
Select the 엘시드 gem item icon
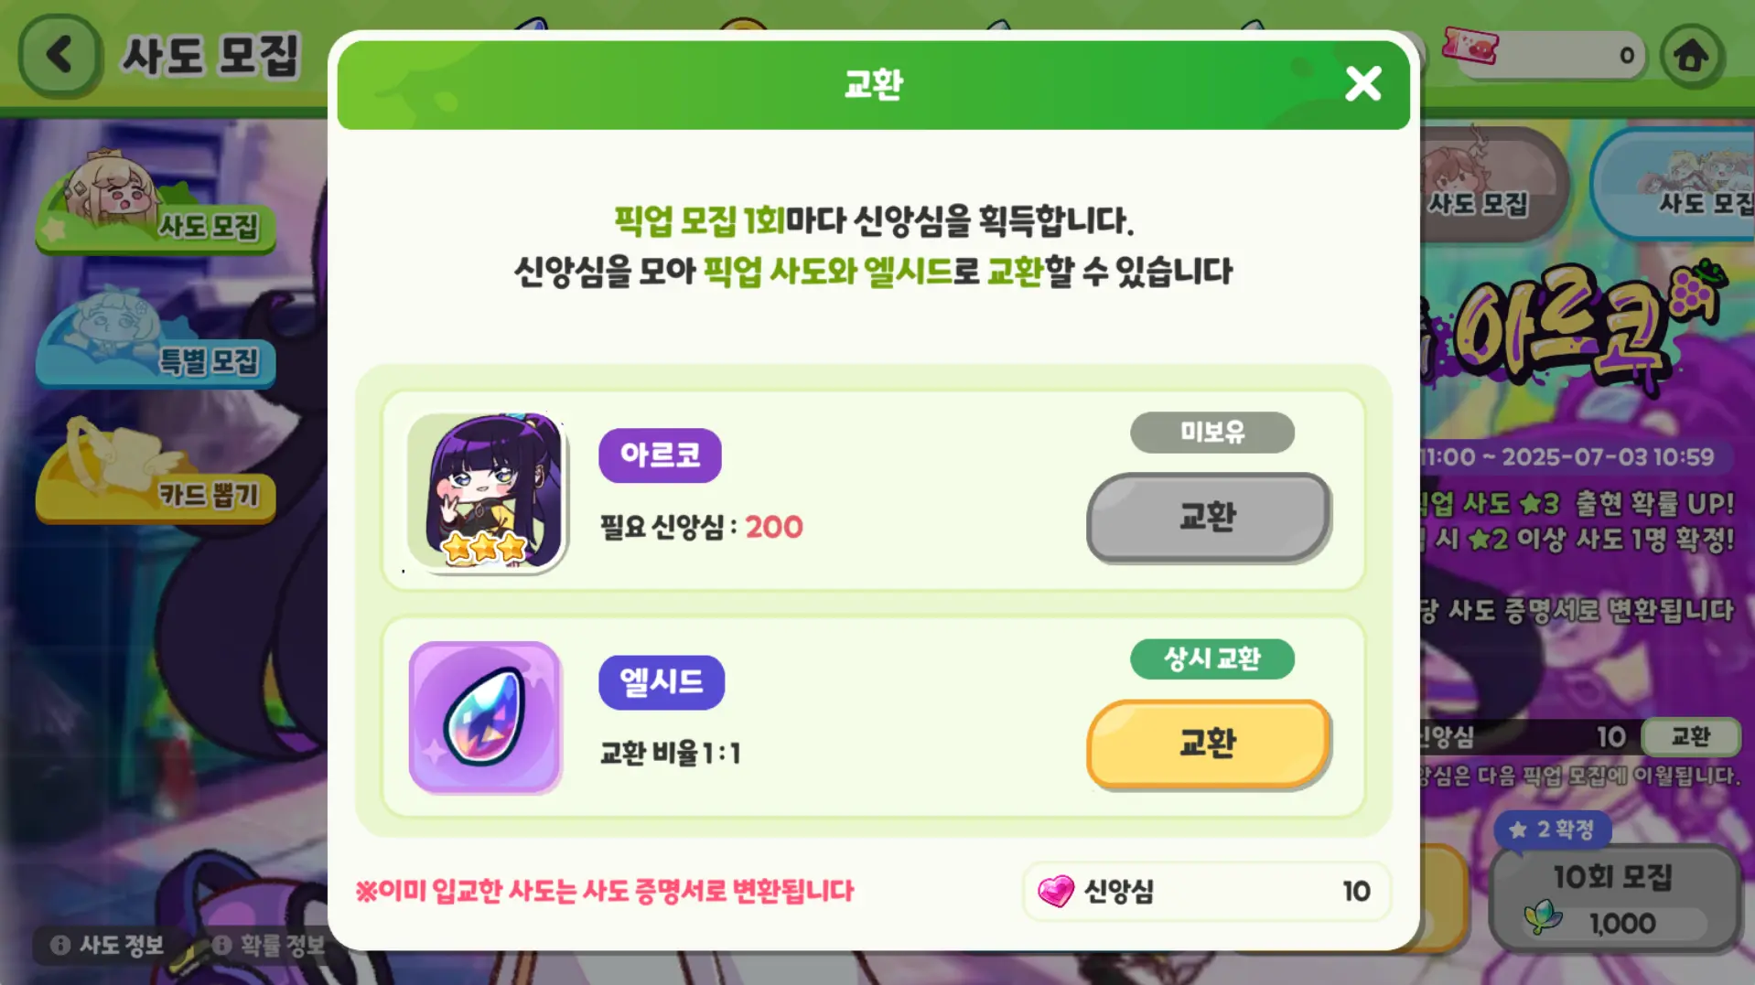485,717
